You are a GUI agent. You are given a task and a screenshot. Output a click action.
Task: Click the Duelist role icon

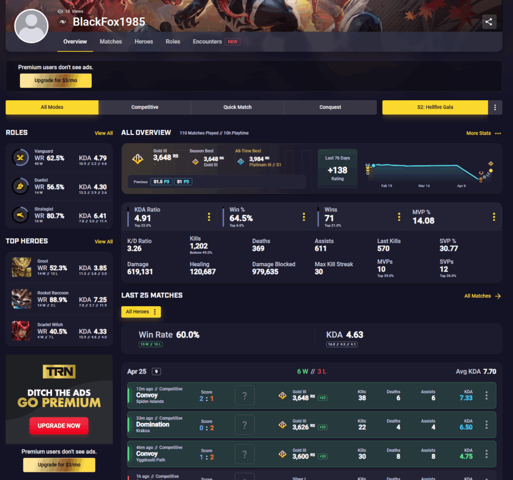[x=20, y=186]
